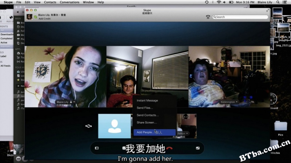This screenshot has height=163, width=291.
Task: Select the img_2521.jpg file on the desktop
Action: pos(283,45)
